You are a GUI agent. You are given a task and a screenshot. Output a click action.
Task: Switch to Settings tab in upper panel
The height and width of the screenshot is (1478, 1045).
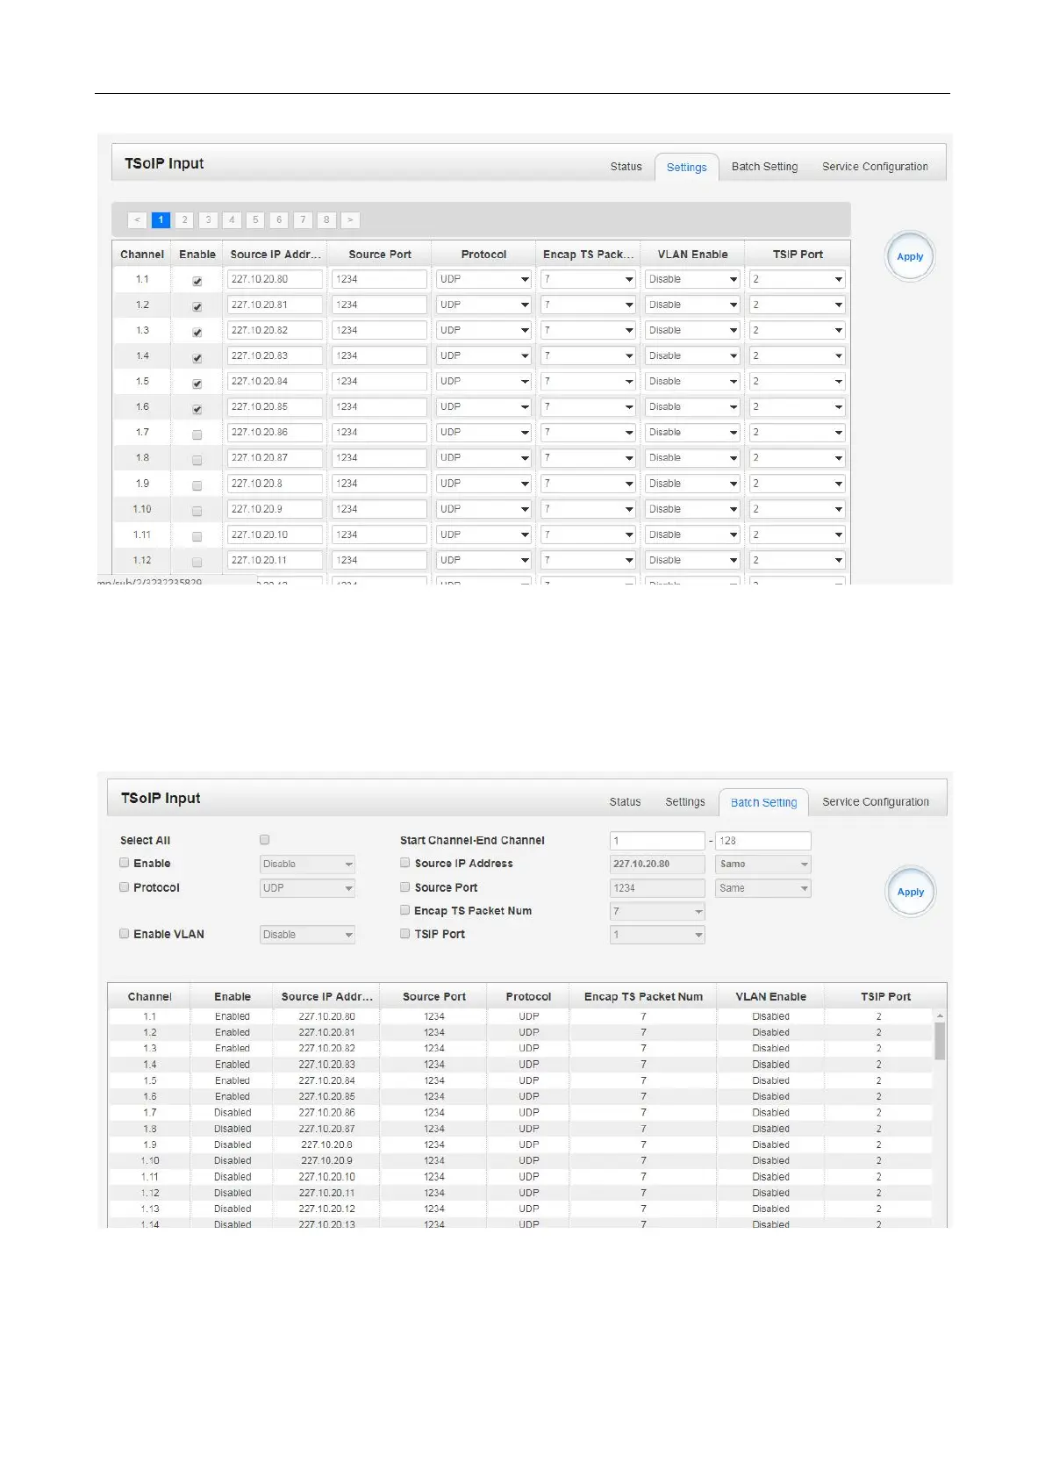(686, 167)
